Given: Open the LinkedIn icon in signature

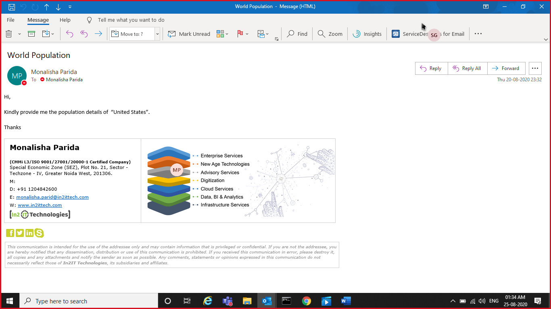Looking at the screenshot, I should click(29, 233).
